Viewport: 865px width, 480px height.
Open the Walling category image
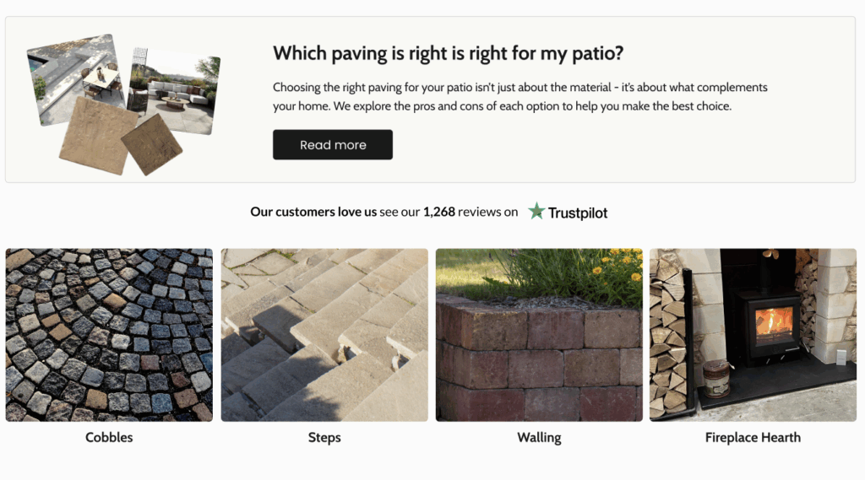tap(539, 335)
